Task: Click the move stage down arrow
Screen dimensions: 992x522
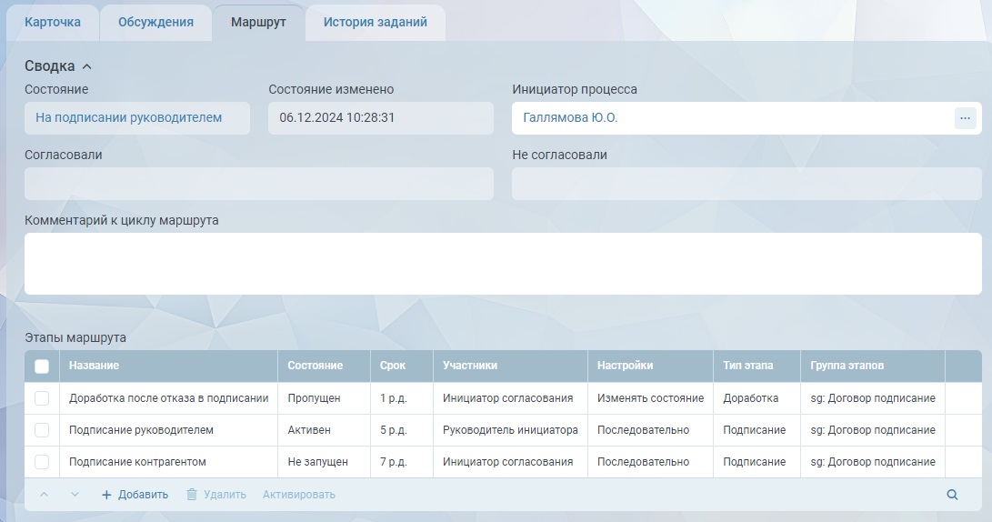Action: pos(75,495)
